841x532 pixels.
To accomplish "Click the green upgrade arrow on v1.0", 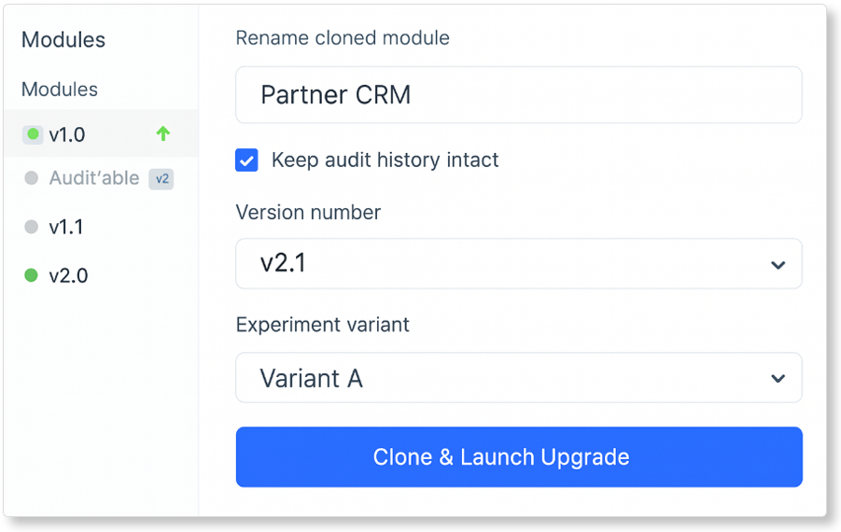I will 163,134.
